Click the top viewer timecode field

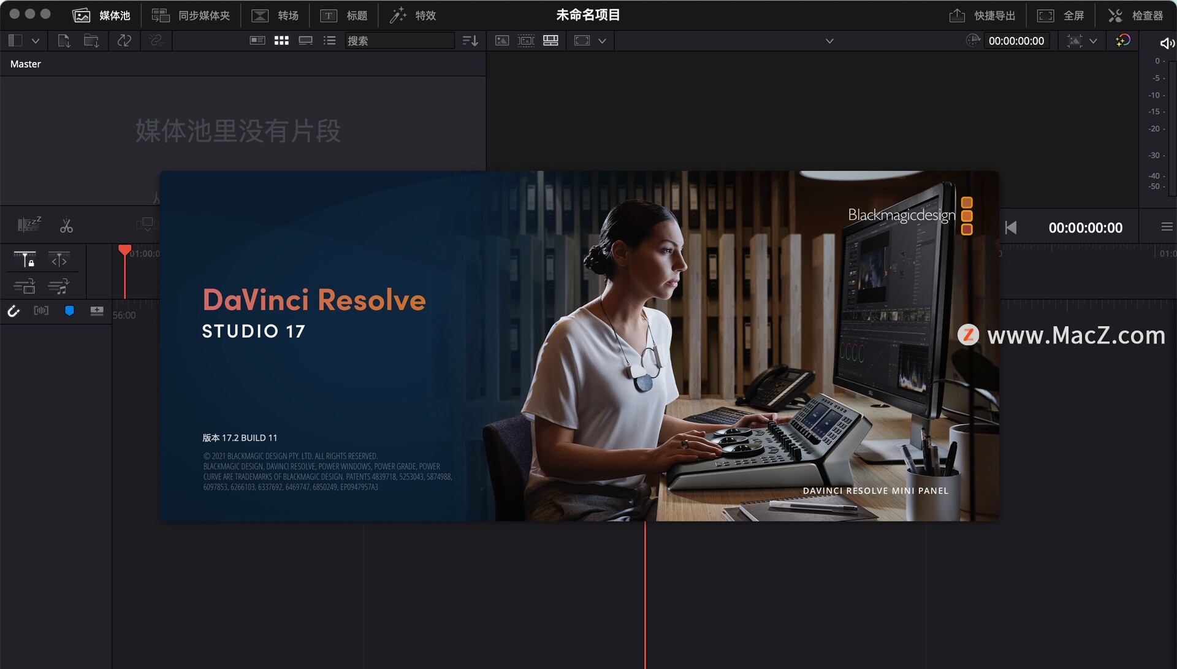[x=1016, y=40]
